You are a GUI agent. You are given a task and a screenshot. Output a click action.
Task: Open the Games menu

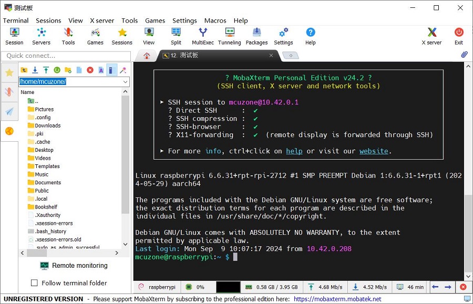(155, 20)
